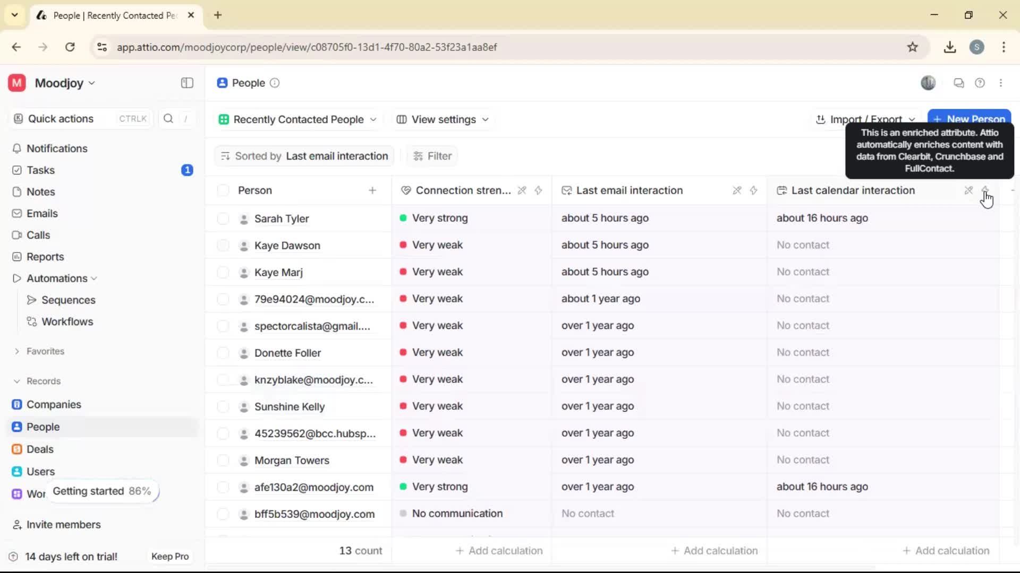Click the Getting started 86% progress indicator
Screen dimensions: 1020x573
tap(102, 491)
